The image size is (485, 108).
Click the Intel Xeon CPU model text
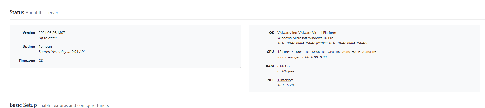[335, 52]
